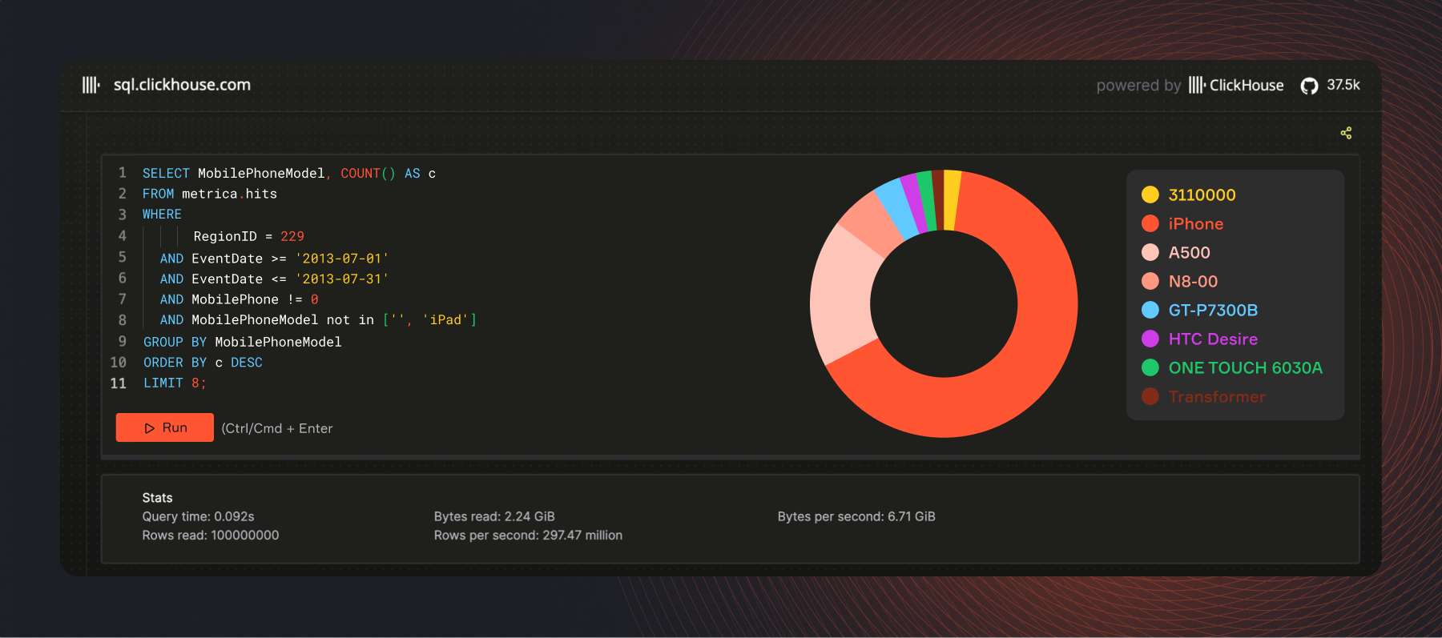
Task: Show the dimmed Transformer legend series
Action: (1216, 396)
